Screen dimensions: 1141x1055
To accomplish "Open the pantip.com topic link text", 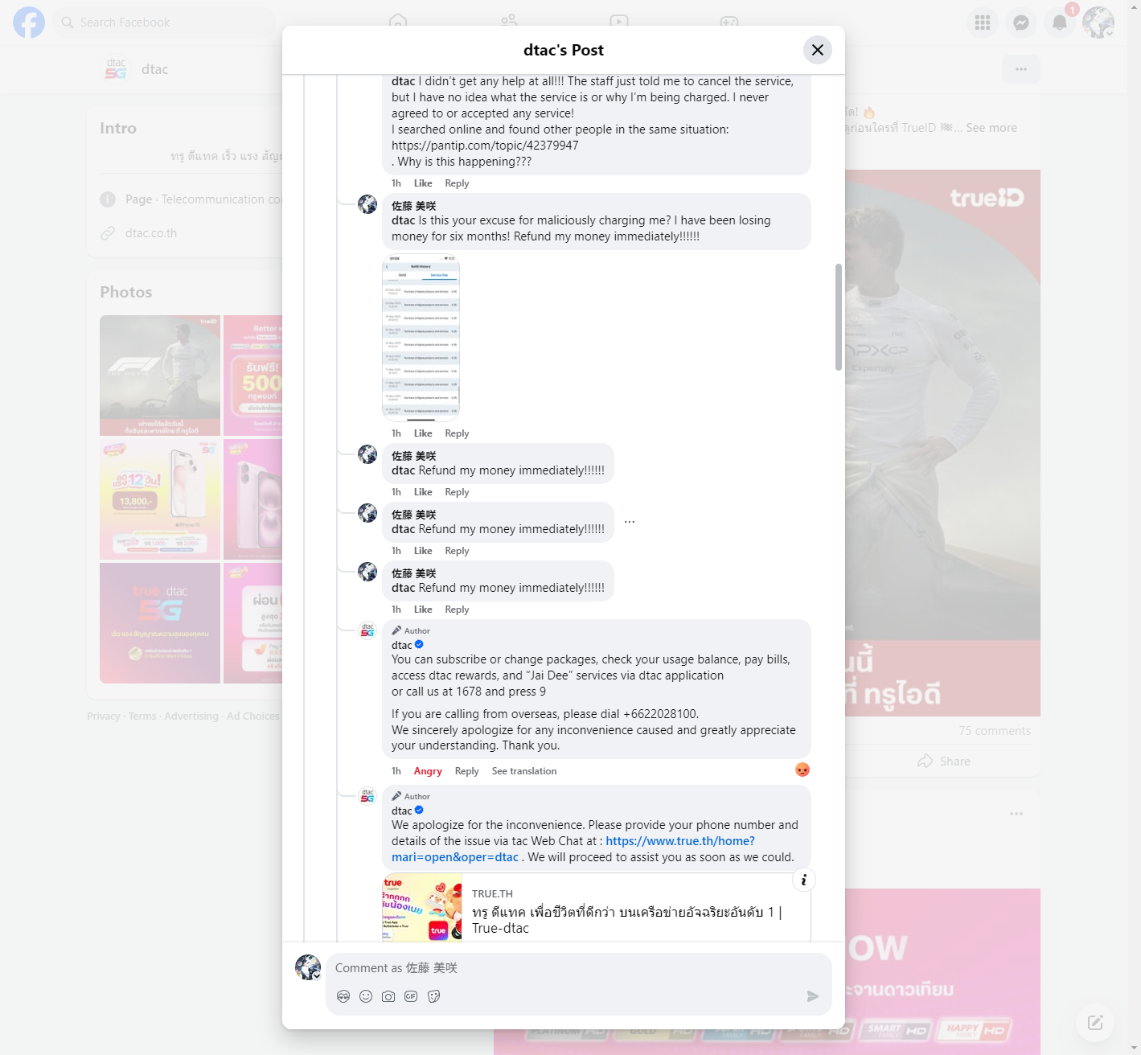I will pos(485,146).
